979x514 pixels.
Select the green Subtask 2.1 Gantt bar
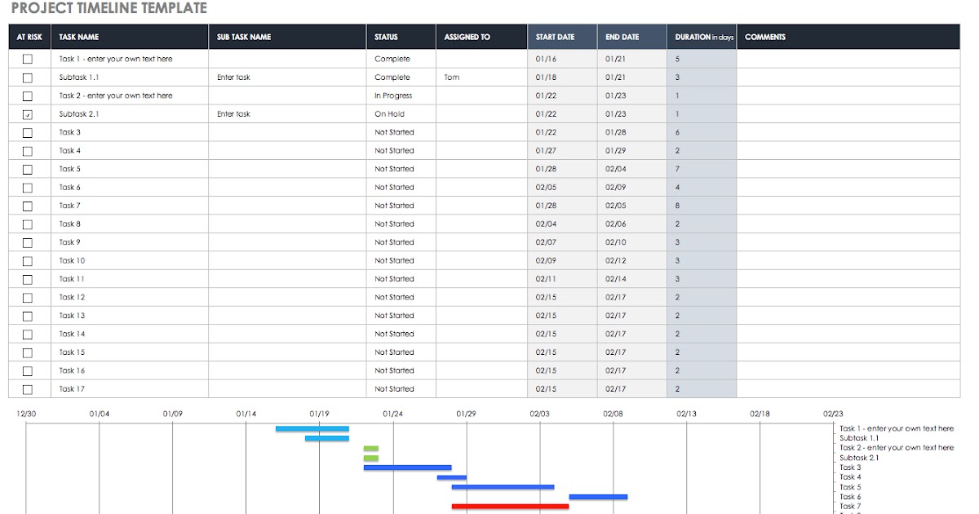pos(371,458)
